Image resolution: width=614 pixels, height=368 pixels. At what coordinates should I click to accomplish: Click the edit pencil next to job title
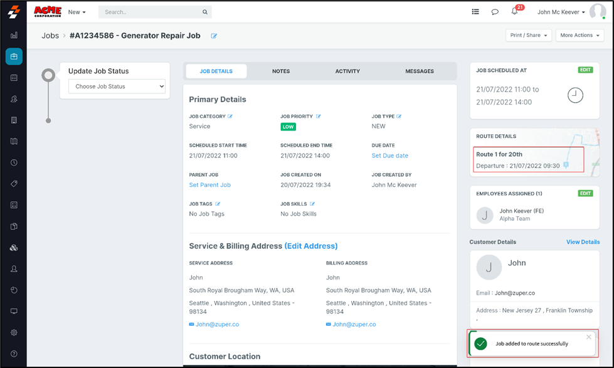(214, 36)
